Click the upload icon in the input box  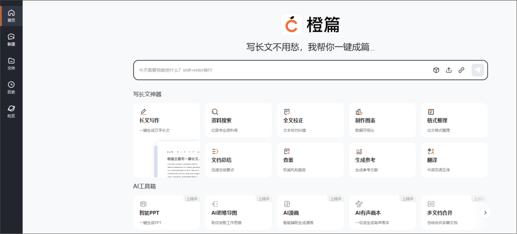(x=448, y=70)
